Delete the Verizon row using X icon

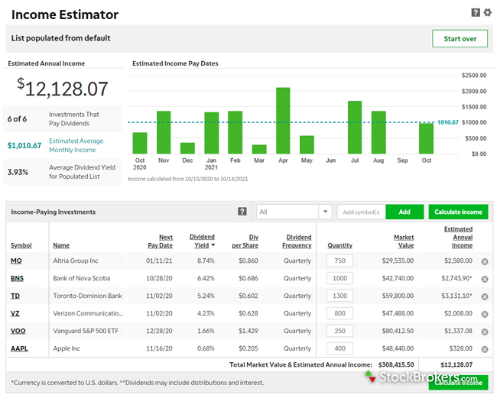point(485,314)
